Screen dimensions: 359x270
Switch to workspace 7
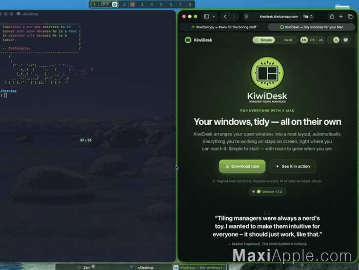click(x=180, y=4)
